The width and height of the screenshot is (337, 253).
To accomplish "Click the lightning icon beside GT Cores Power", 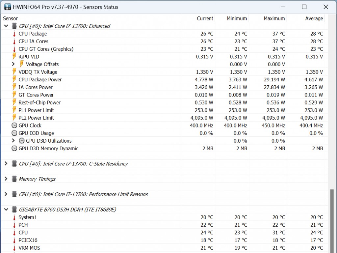I will point(14,95).
